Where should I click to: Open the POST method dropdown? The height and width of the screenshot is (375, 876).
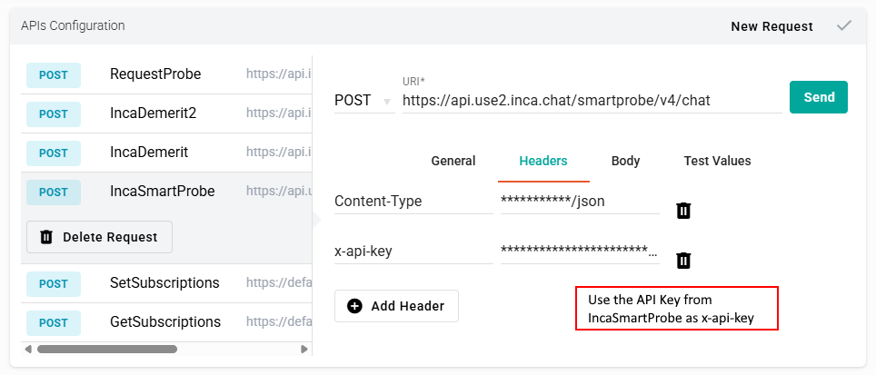[x=363, y=100]
